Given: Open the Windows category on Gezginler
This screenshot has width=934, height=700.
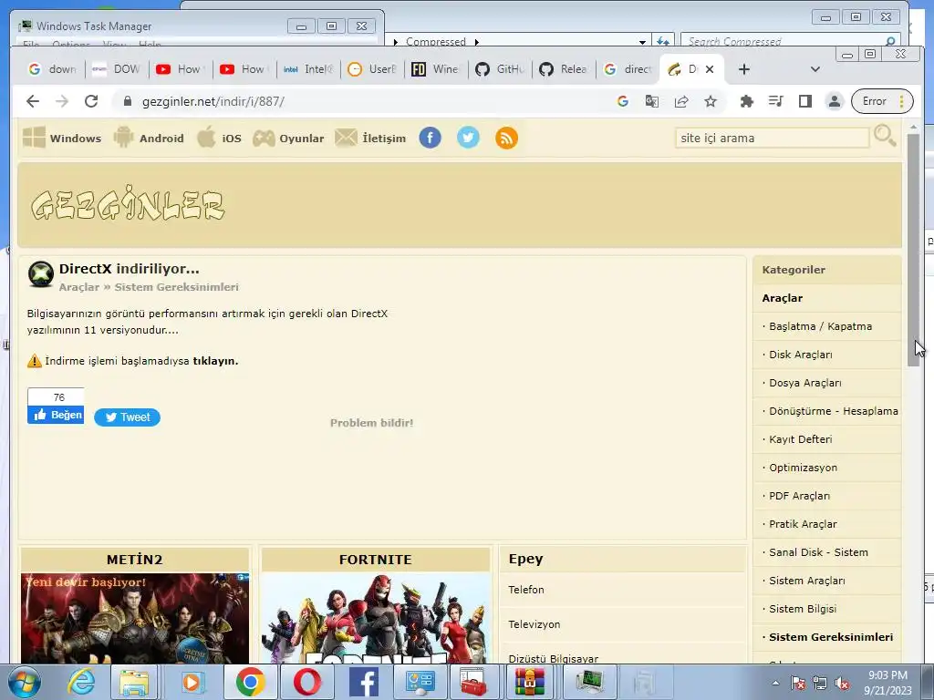Looking at the screenshot, I should point(62,139).
